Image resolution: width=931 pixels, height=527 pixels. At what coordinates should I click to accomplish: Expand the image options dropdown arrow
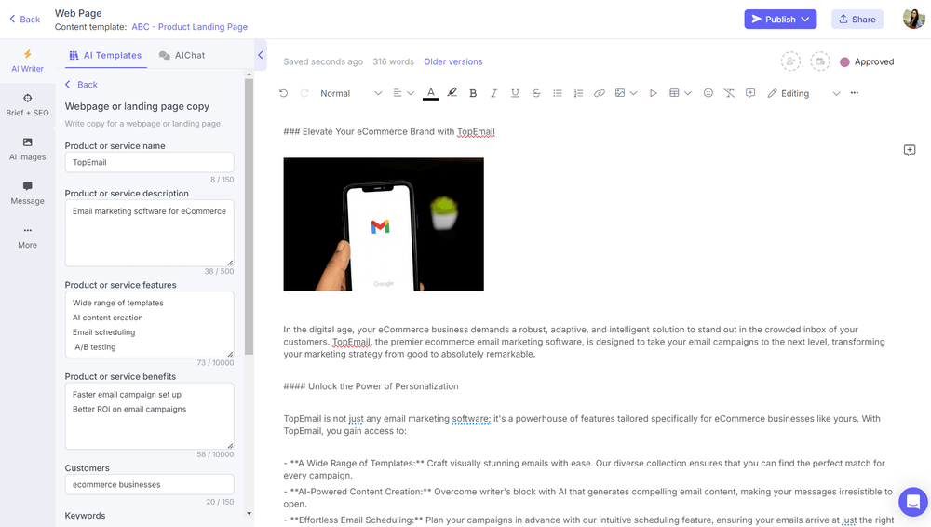(633, 93)
